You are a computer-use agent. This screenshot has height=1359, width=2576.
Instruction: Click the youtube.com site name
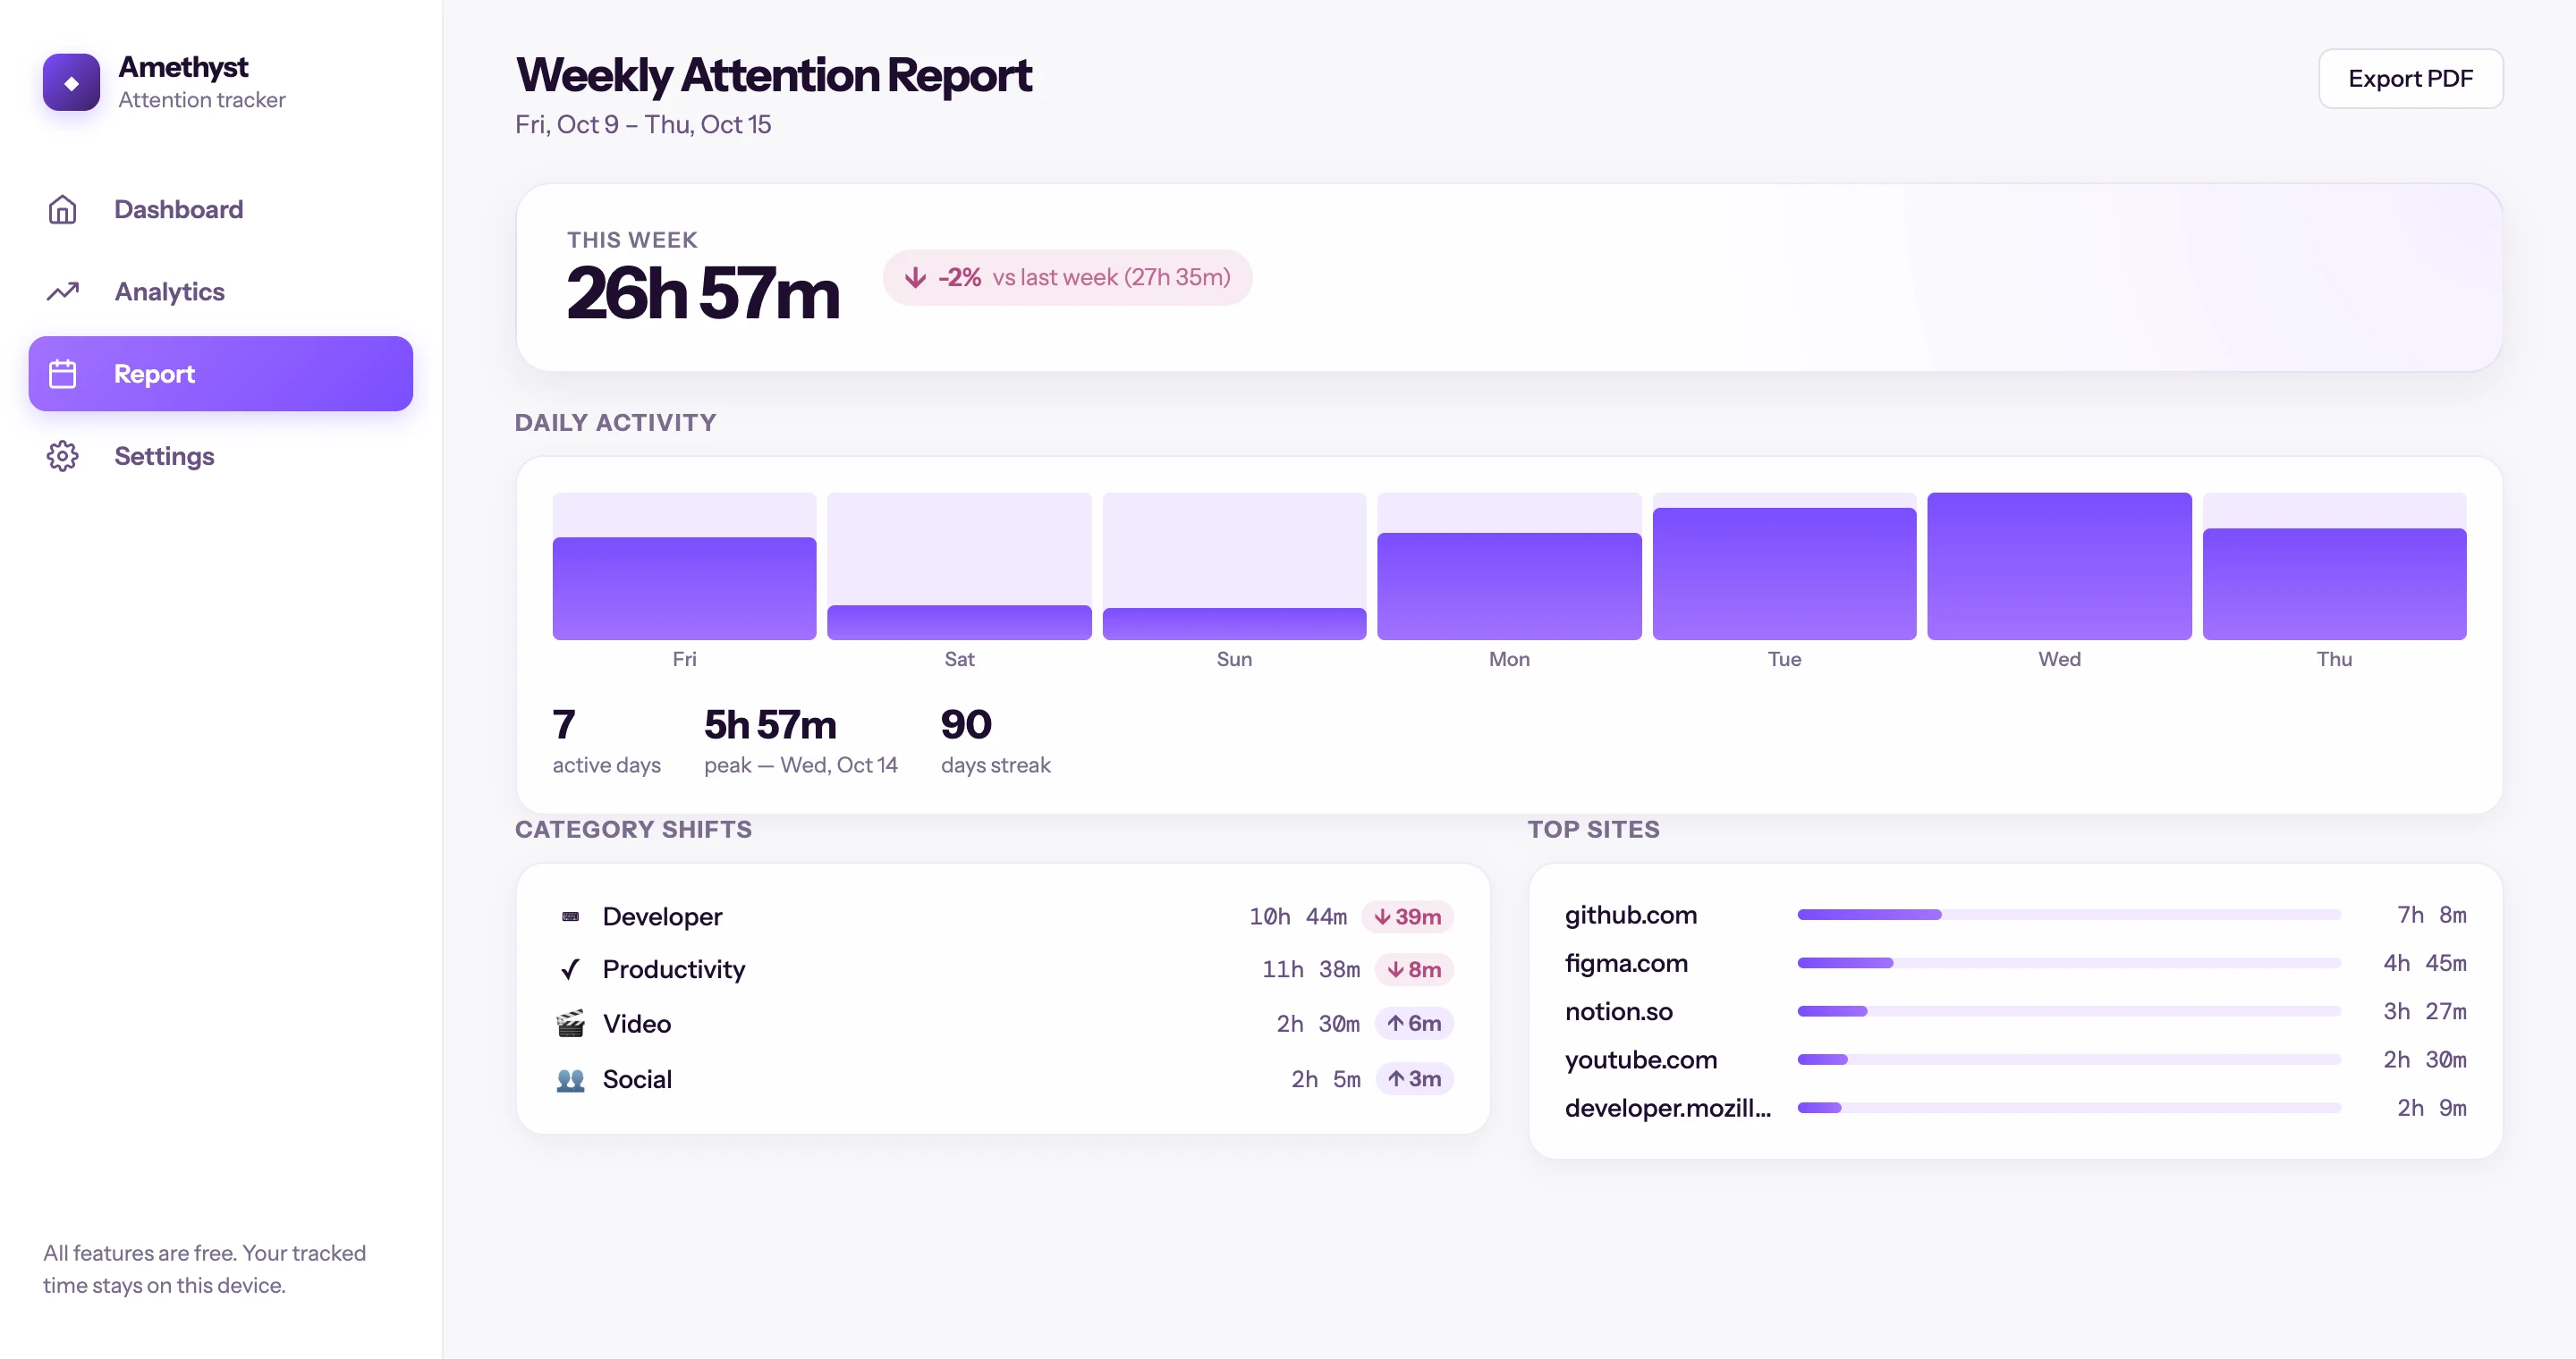point(1641,1059)
